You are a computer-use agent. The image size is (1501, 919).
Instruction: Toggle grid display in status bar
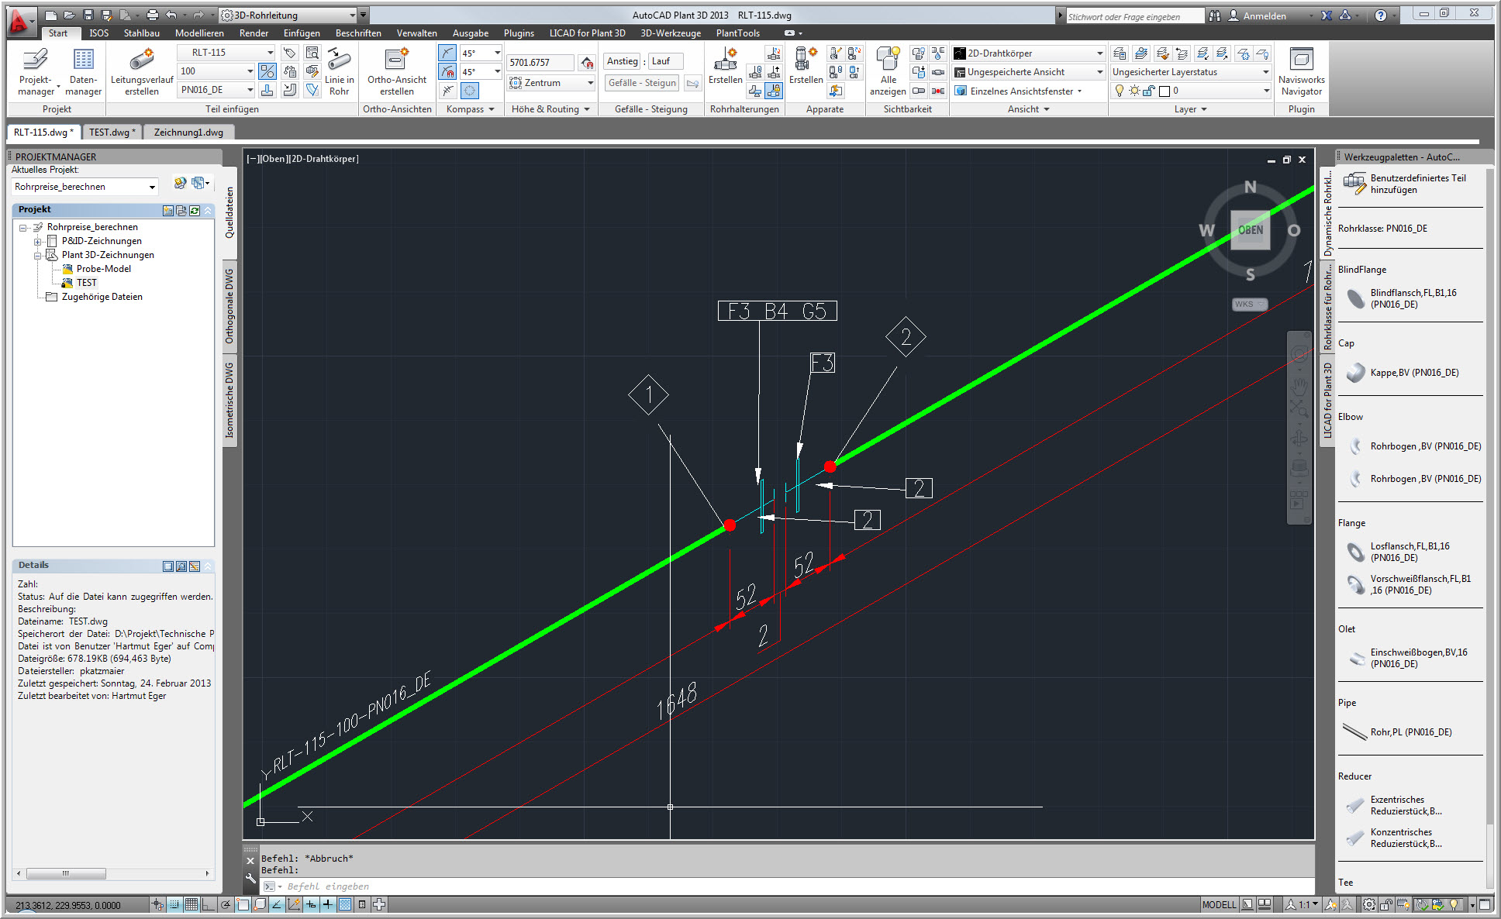pos(192,904)
